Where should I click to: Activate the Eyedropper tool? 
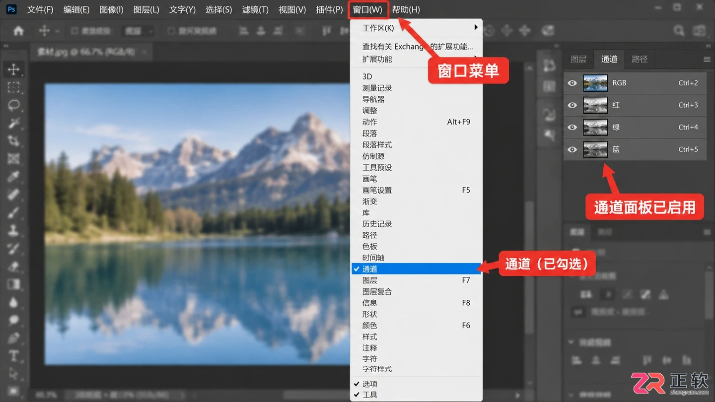click(13, 177)
